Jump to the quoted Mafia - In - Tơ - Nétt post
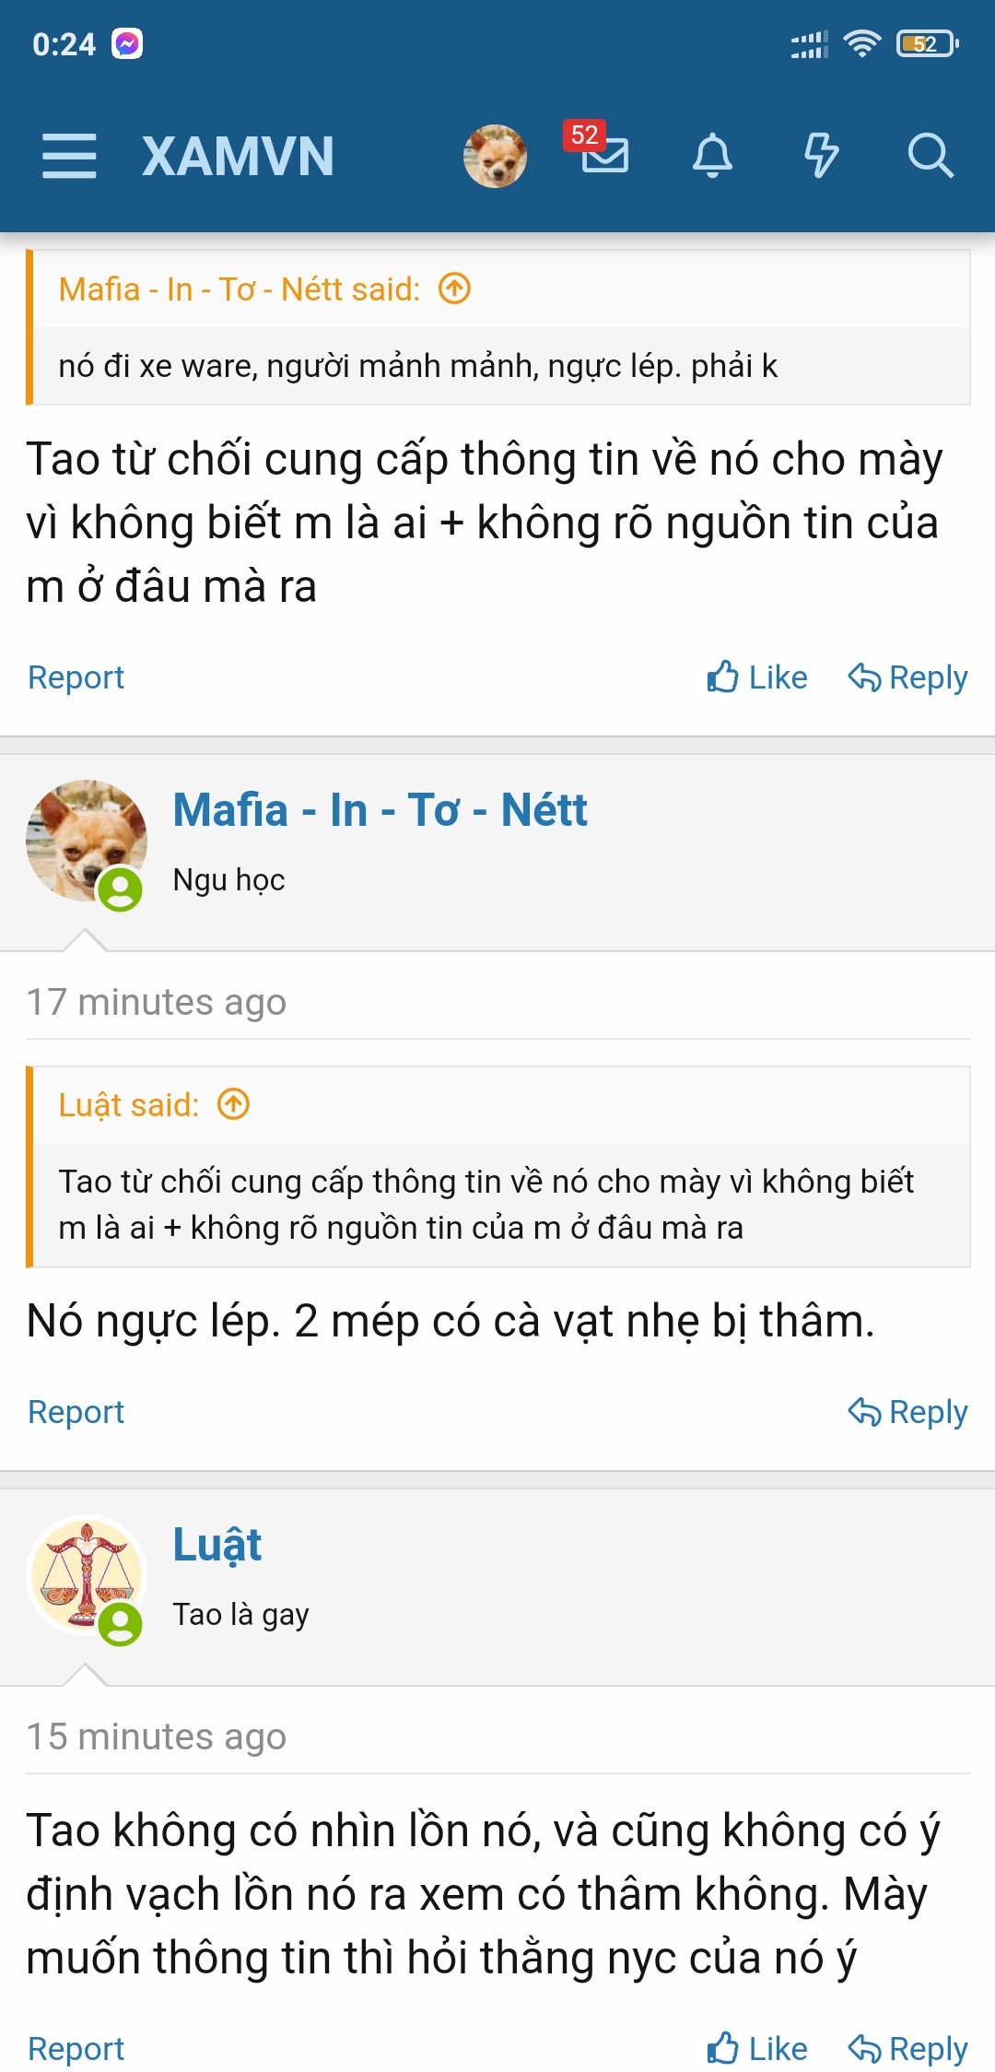Viewport: 995px width, 2072px height. [x=454, y=289]
